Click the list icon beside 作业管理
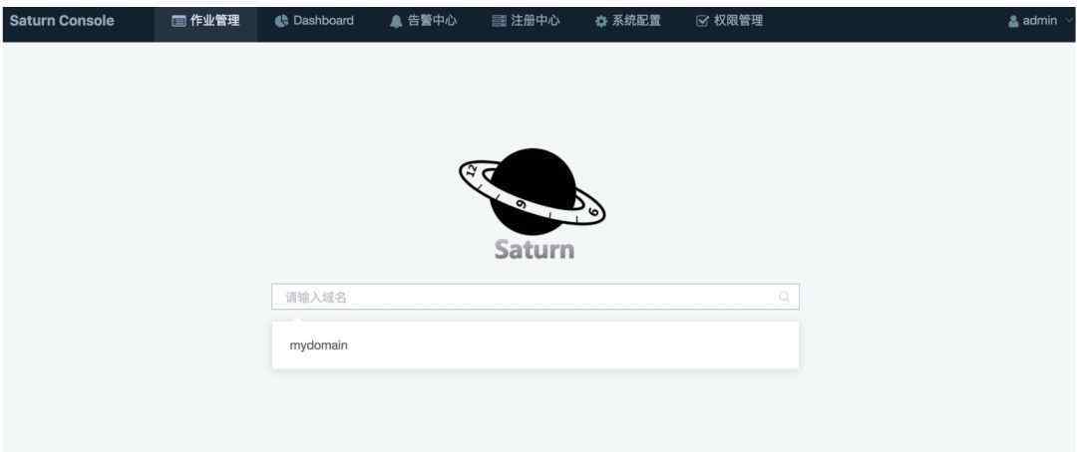1077x452 pixels. 179,21
